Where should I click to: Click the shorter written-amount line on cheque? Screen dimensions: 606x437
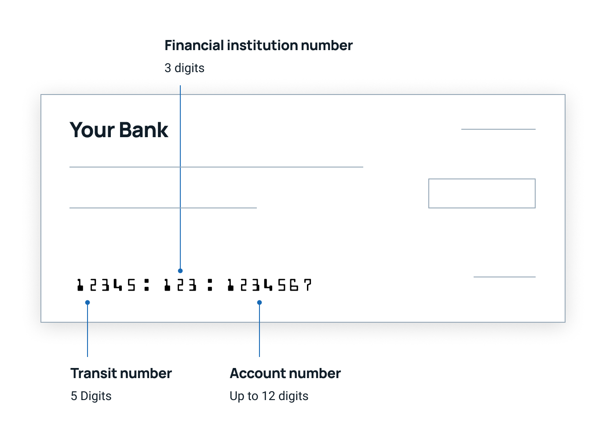(163, 208)
